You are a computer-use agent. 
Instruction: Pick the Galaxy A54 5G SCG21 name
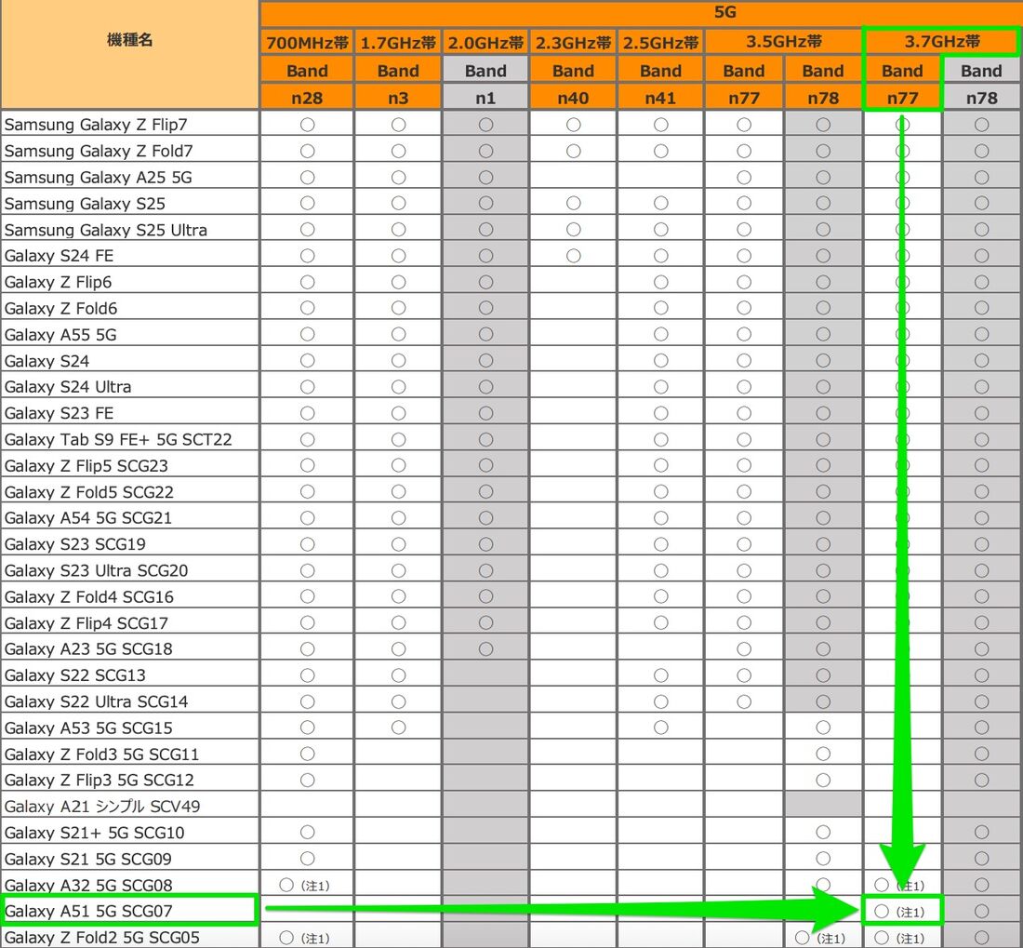coord(88,517)
